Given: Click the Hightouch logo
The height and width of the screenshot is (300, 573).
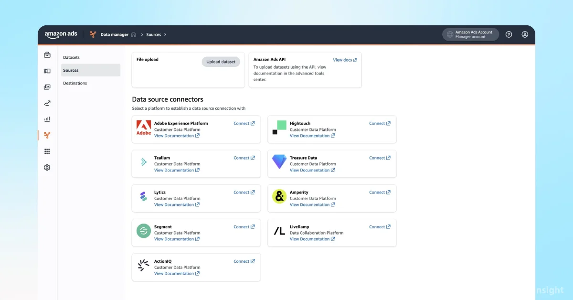Looking at the screenshot, I should (x=279, y=128).
